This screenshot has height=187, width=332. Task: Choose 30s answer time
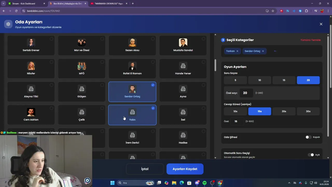308,111
